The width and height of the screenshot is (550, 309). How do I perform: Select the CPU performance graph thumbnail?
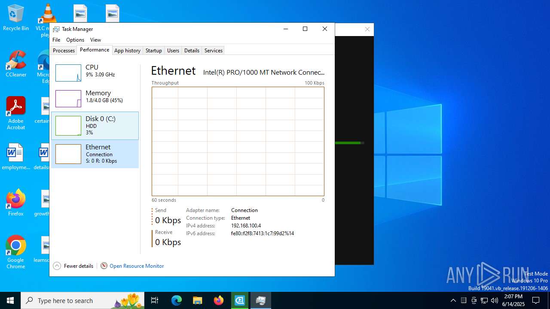[68, 73]
